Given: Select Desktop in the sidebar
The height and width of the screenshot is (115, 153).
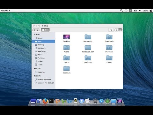Looking at the screenshot, I should tap(43, 45).
